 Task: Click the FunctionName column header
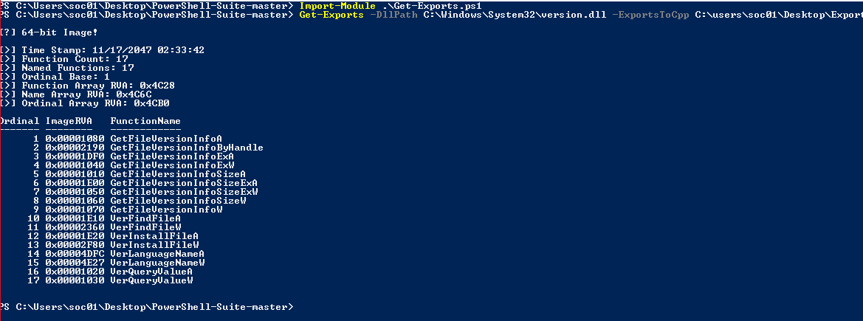click(145, 120)
